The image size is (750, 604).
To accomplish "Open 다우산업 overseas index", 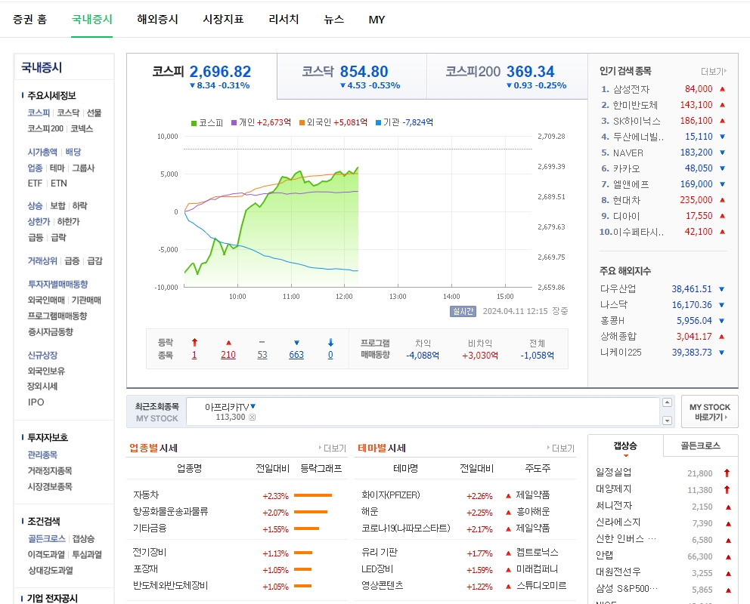I will click(x=618, y=289).
